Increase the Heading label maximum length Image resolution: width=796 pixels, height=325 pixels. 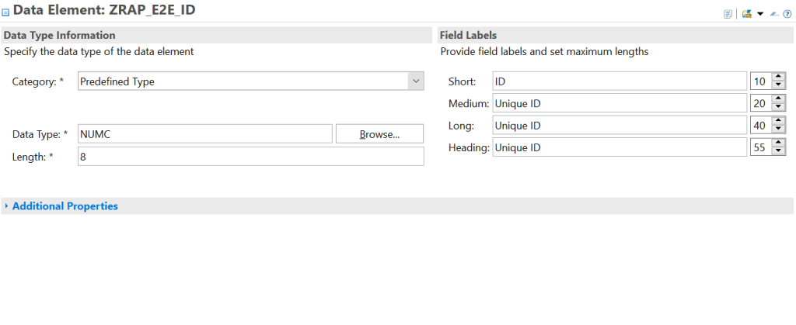pyautogui.click(x=778, y=143)
